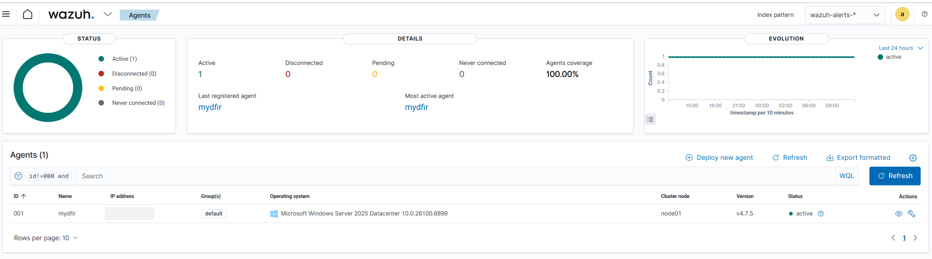
Task: Click the green status donut chart
Action: (48, 88)
